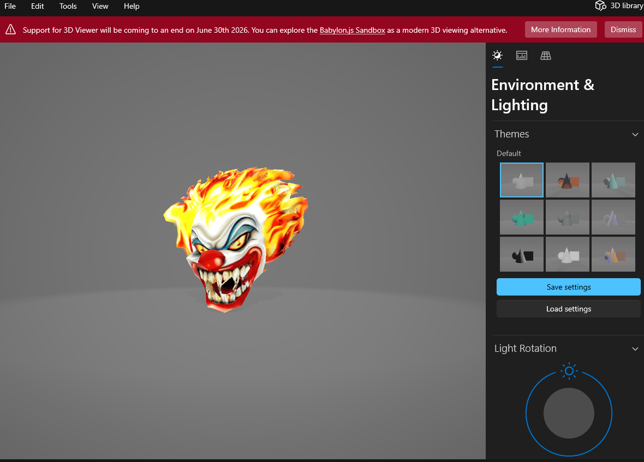Open the View menu
This screenshot has height=462, width=644.
[100, 6]
